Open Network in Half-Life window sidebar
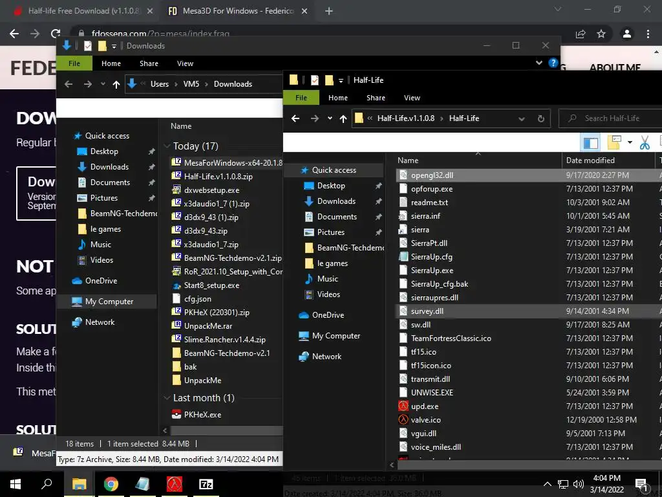The image size is (662, 497). (x=326, y=357)
